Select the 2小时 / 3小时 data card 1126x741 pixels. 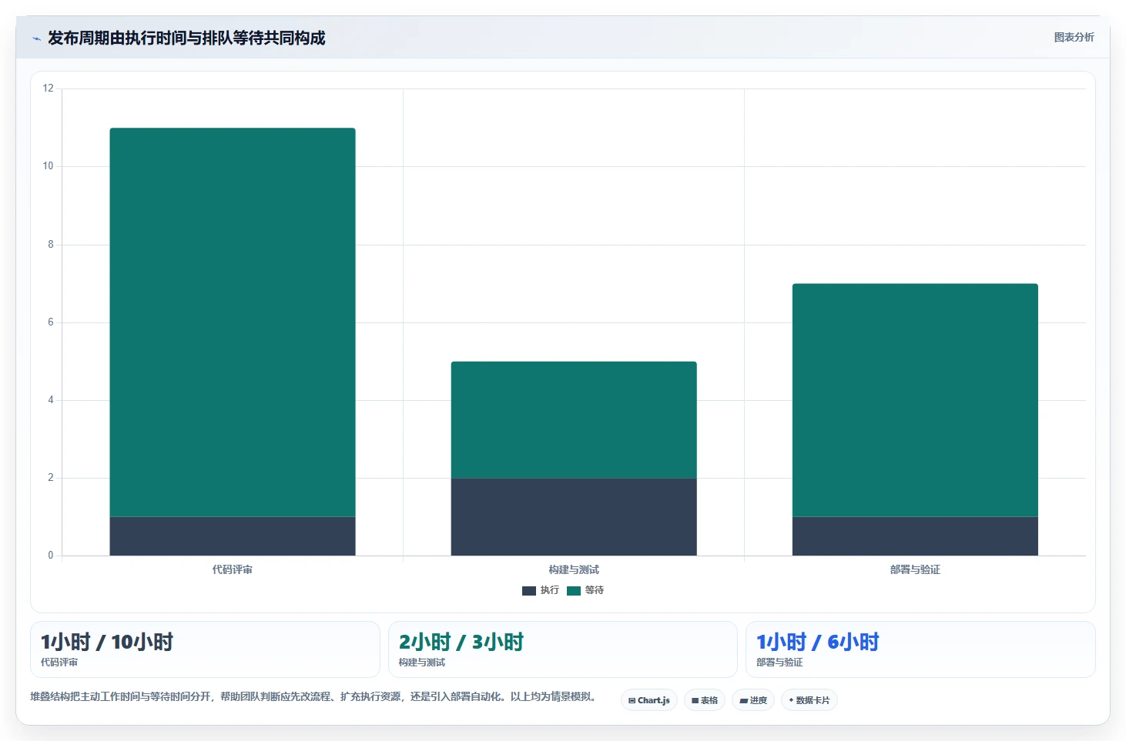click(563, 649)
